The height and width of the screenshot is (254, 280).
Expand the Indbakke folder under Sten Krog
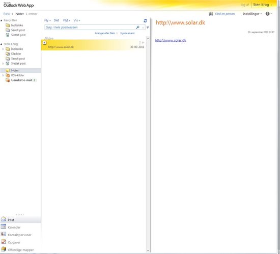[x=3, y=49]
